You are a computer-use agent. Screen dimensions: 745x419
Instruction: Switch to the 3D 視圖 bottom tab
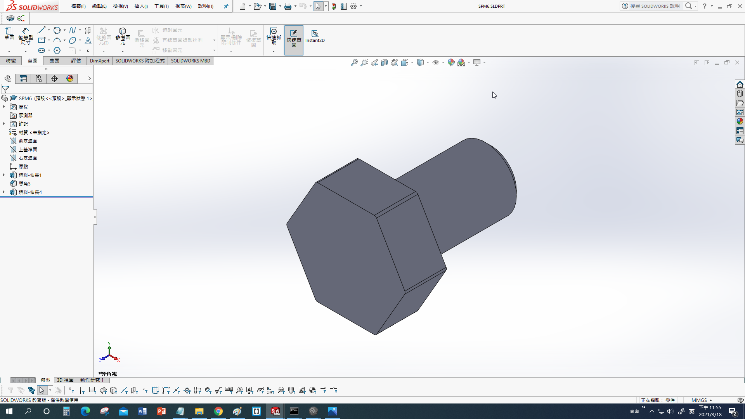(x=65, y=380)
